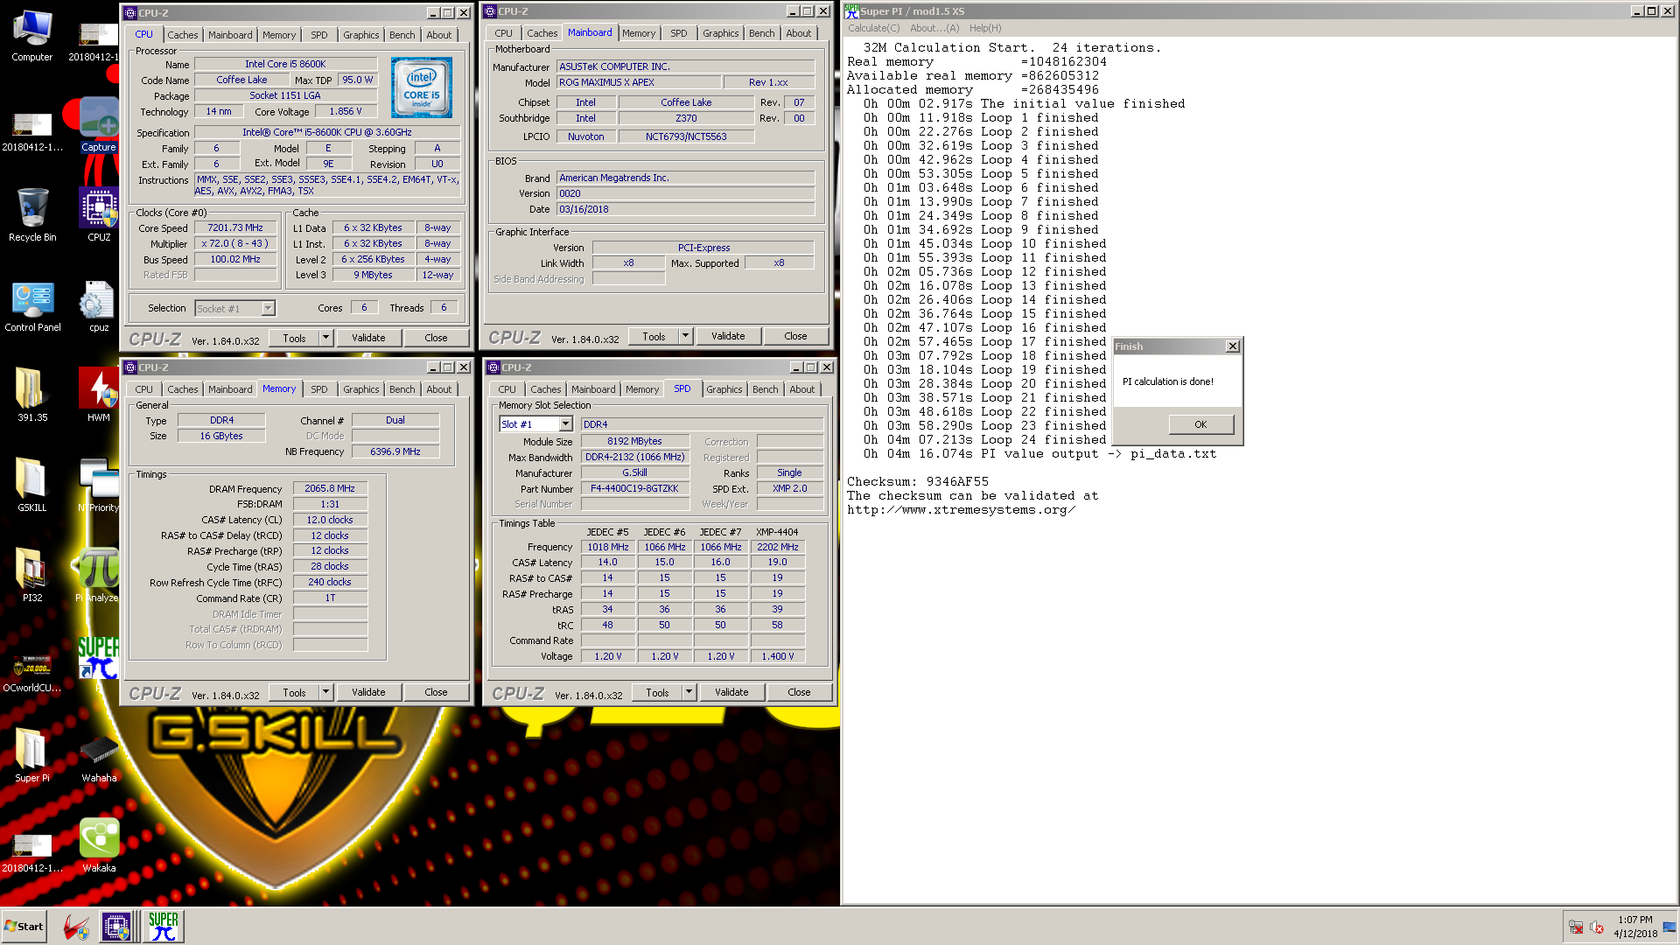This screenshot has width=1680, height=945.
Task: Open the CPUZ desktop shortcut
Action: coord(99,215)
